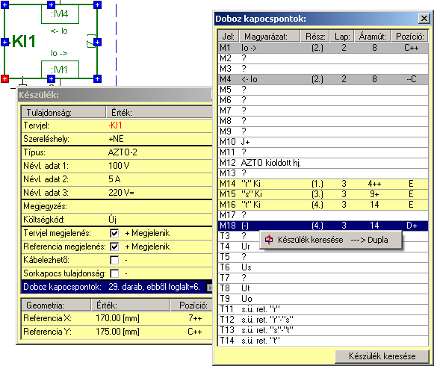Screen dimensions: 434x366
Task: Click the ':M4' terminal box in drawing
Action: coord(60,14)
